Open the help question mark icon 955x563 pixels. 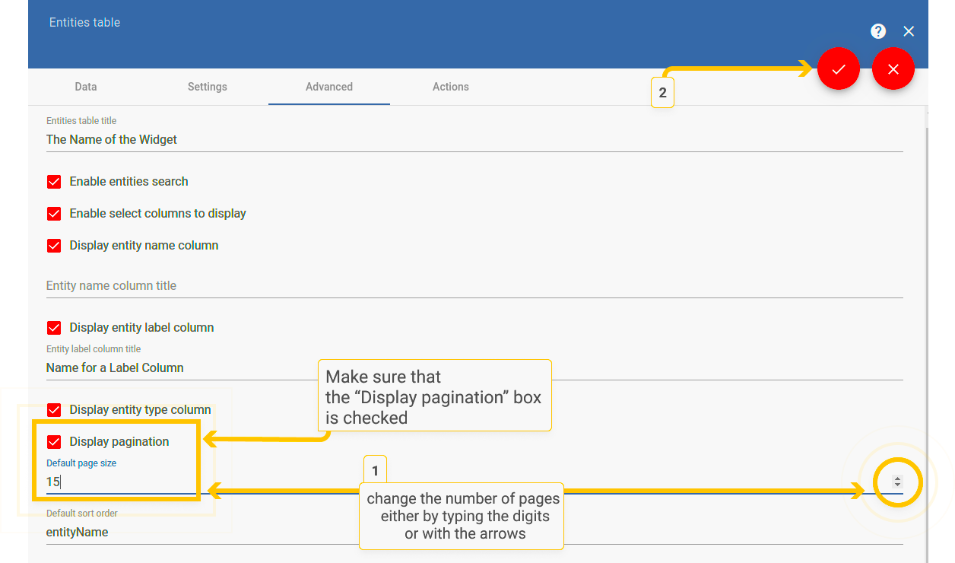click(x=878, y=31)
